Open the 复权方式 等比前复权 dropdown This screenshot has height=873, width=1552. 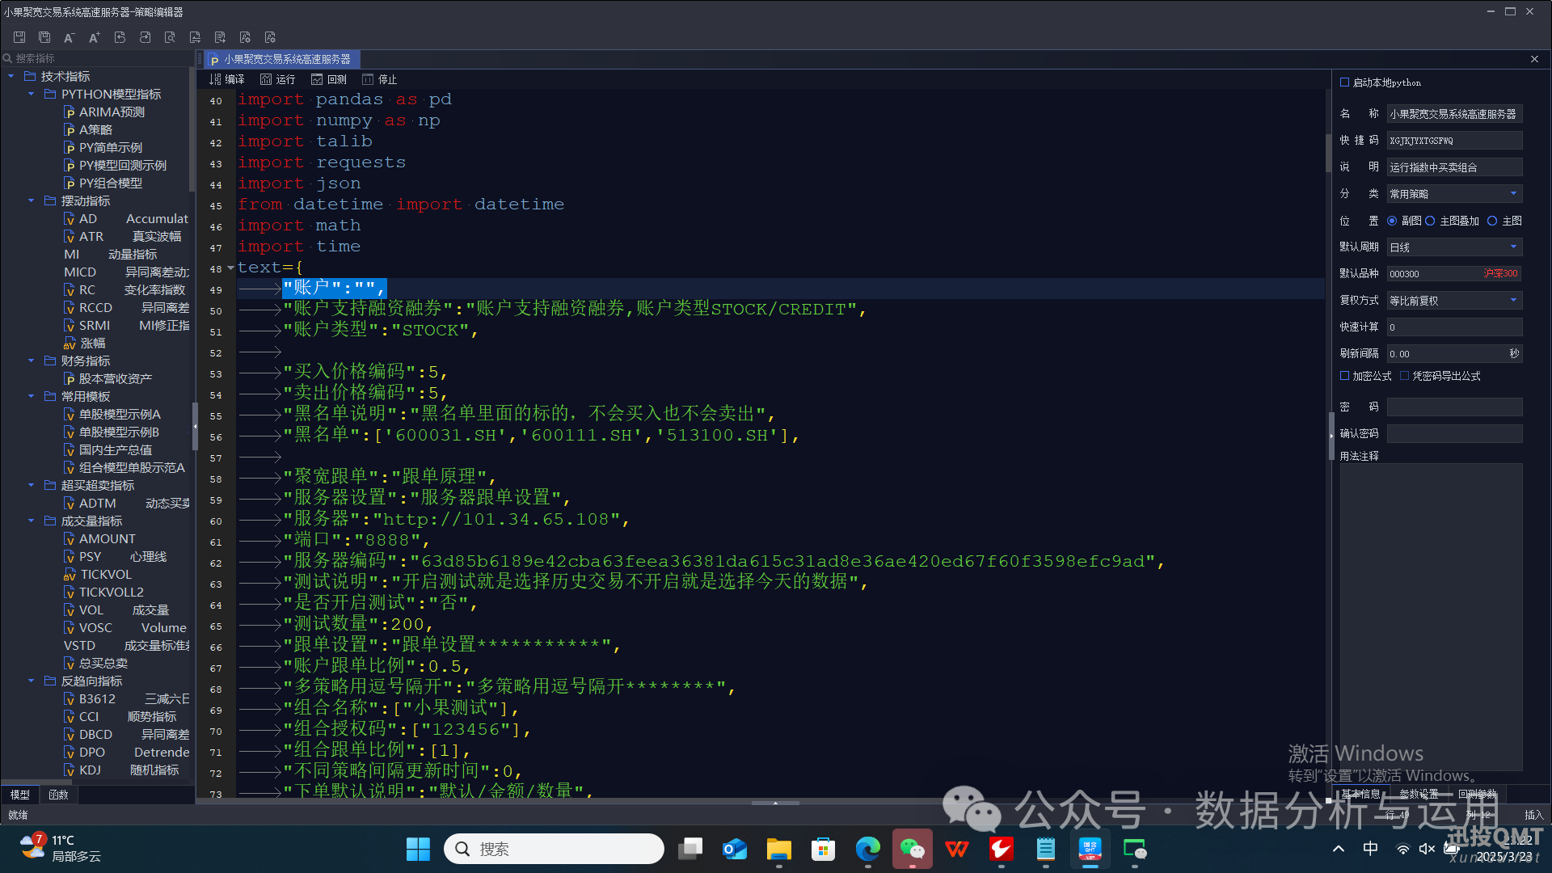(1454, 301)
